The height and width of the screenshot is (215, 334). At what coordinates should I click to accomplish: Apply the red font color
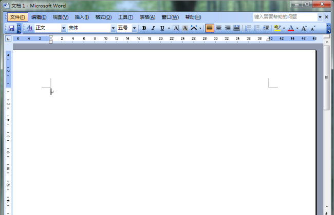[291, 28]
